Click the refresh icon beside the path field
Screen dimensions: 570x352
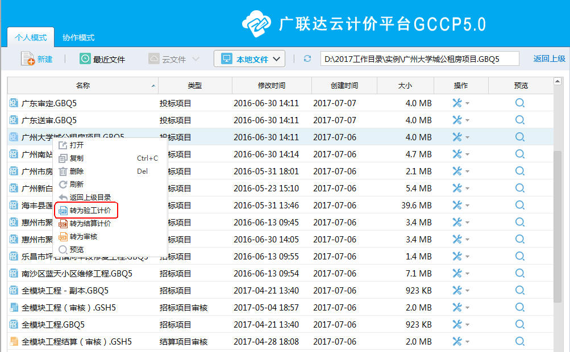click(307, 59)
